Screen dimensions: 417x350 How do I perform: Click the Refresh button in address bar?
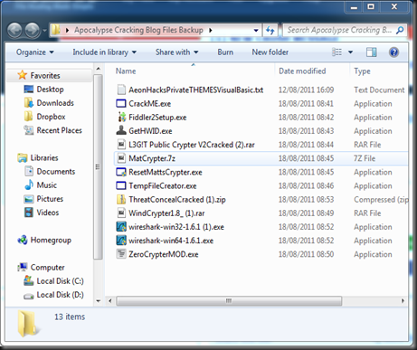pos(270,30)
